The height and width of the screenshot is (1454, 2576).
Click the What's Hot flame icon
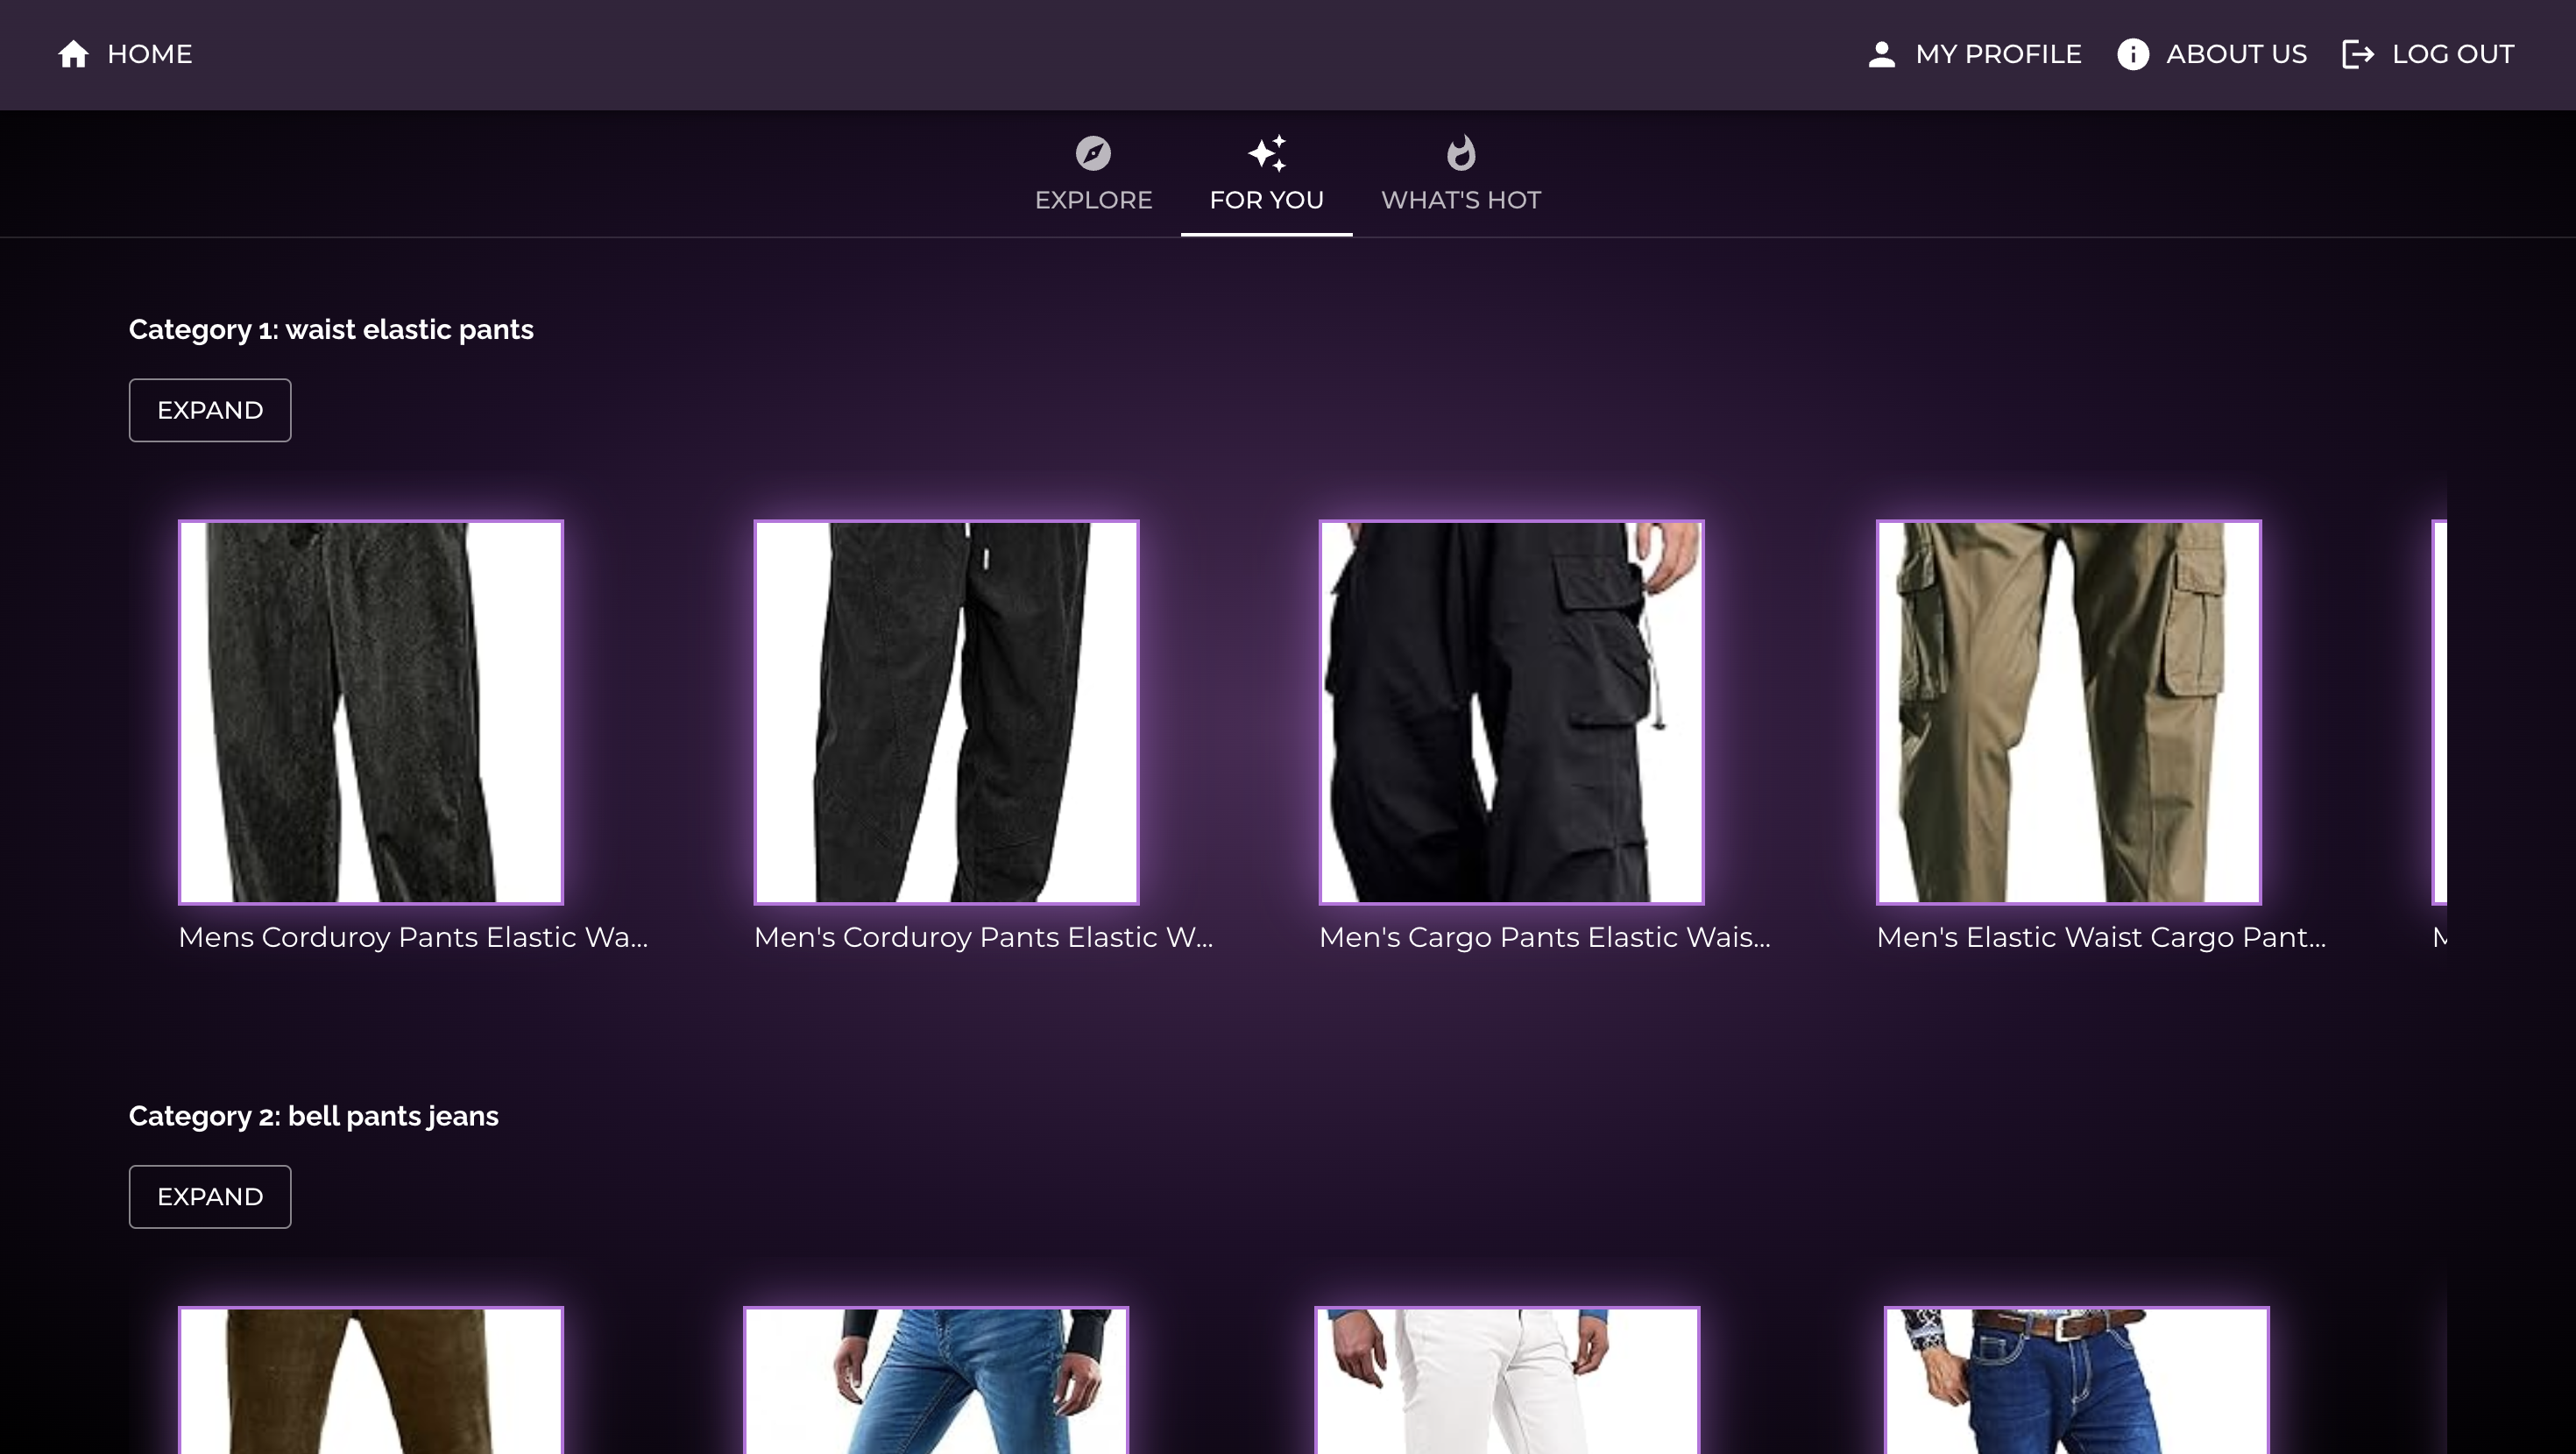click(1460, 153)
